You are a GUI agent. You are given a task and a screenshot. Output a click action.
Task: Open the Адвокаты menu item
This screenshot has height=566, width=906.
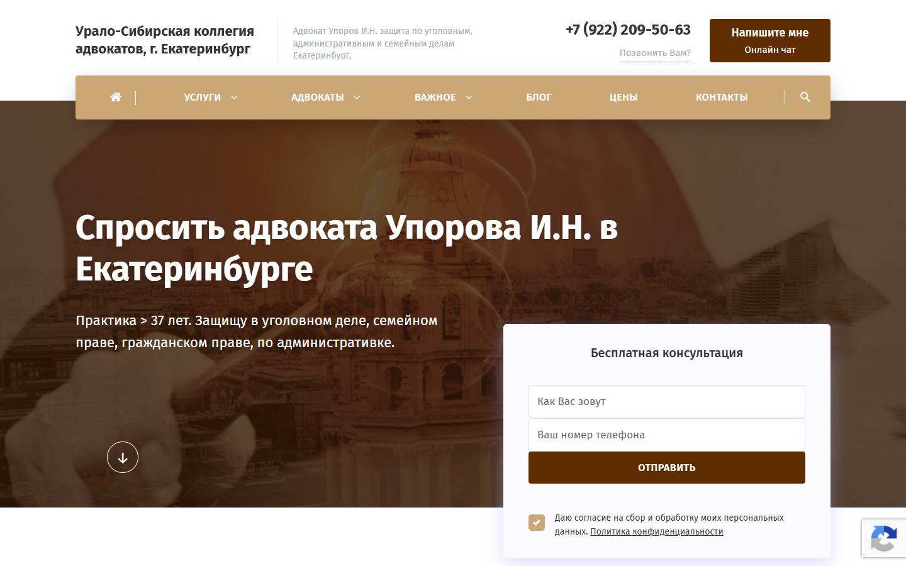317,97
